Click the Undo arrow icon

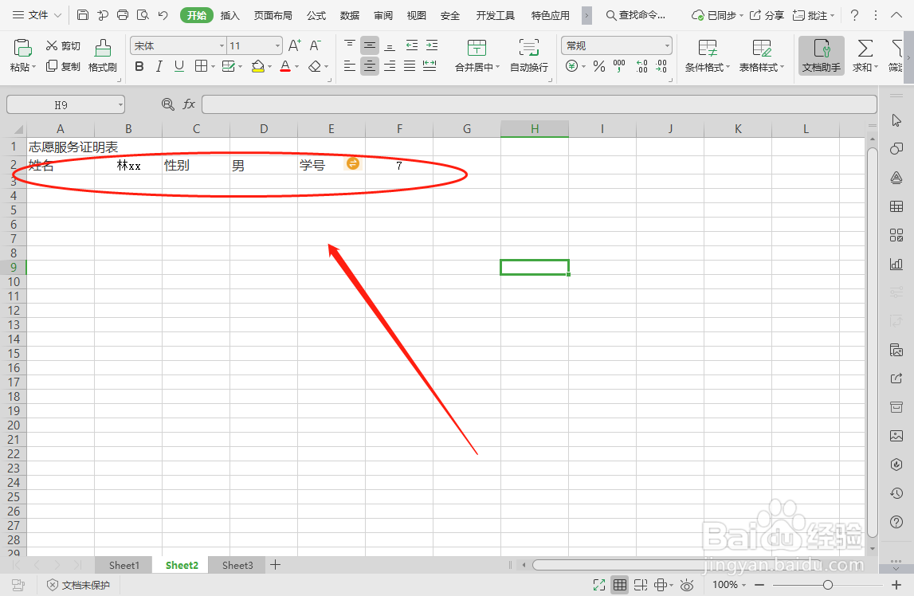click(x=163, y=15)
